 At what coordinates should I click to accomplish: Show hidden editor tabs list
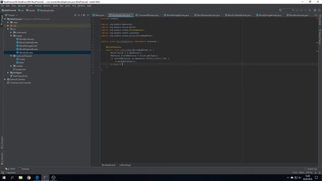click(x=315, y=15)
